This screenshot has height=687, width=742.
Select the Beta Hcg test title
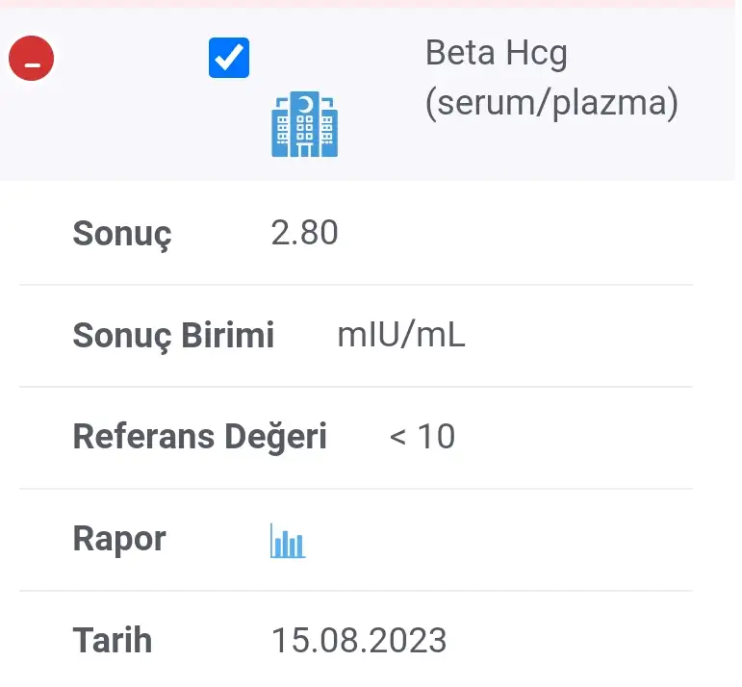(x=496, y=53)
